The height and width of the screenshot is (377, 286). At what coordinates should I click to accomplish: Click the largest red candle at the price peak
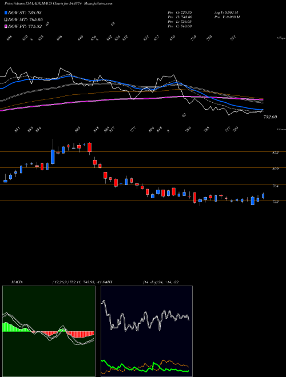point(90,147)
